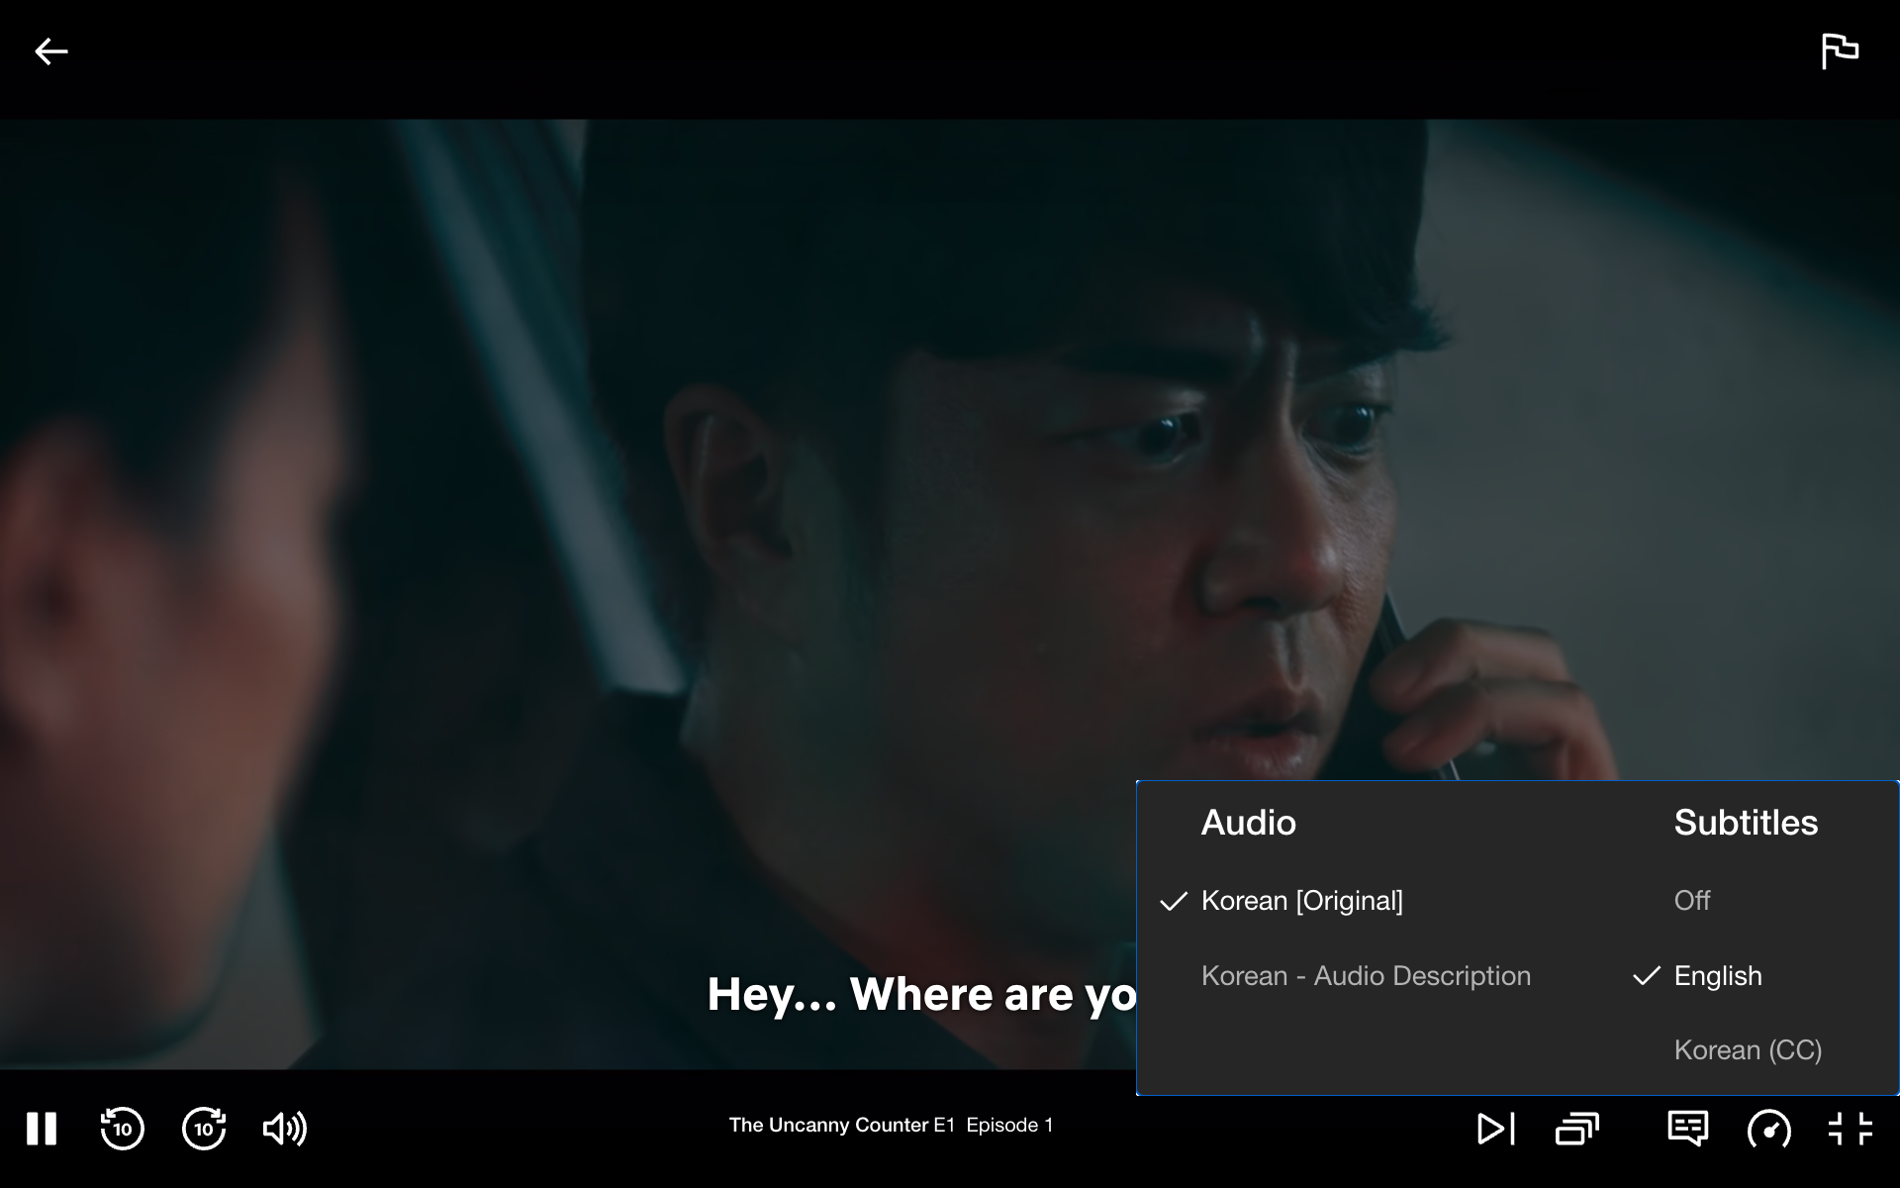Select Korean [Original] audio track

point(1301,901)
